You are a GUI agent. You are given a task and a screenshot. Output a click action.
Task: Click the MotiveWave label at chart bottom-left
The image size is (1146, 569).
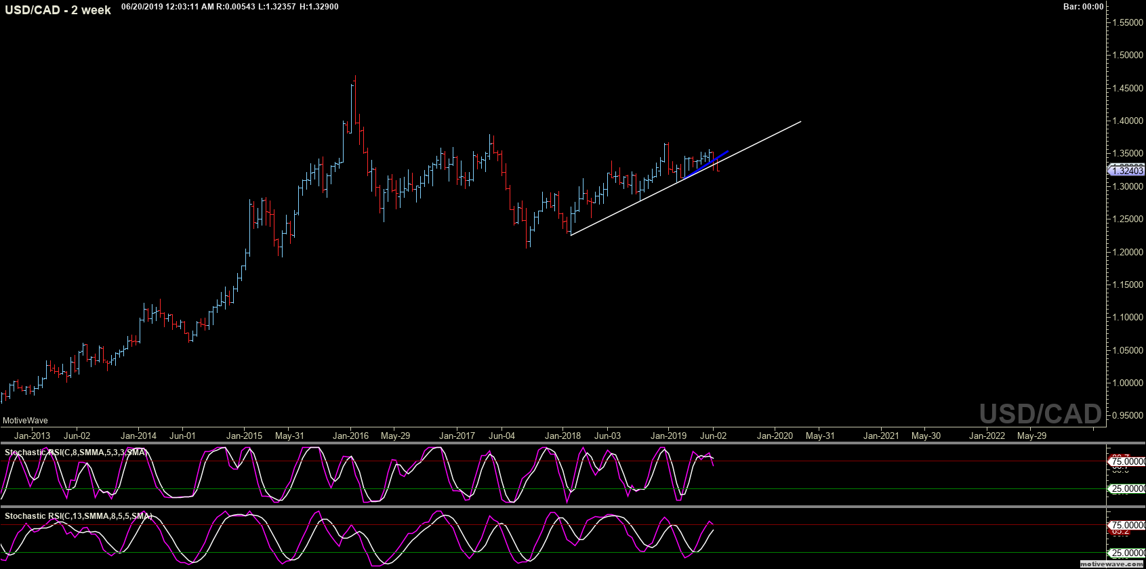[25, 421]
